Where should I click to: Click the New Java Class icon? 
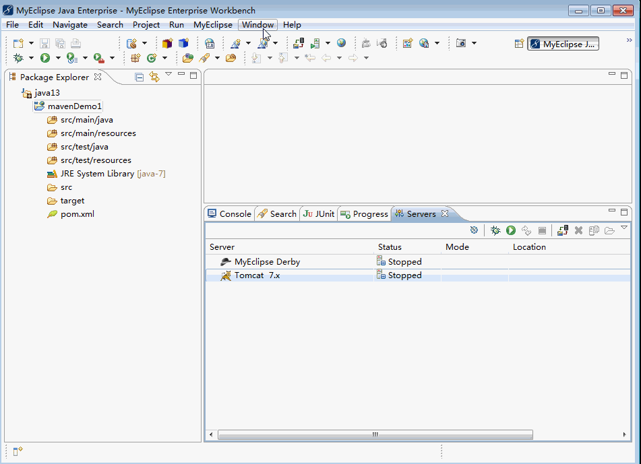tap(152, 58)
